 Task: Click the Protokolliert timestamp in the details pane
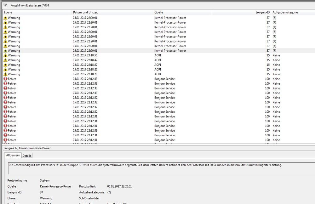pos(119,186)
